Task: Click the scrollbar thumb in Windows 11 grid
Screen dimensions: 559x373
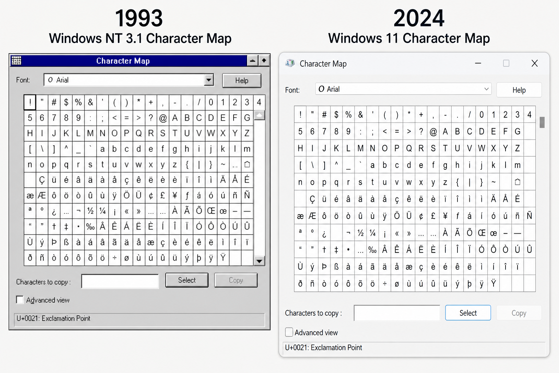Action: pos(542,122)
